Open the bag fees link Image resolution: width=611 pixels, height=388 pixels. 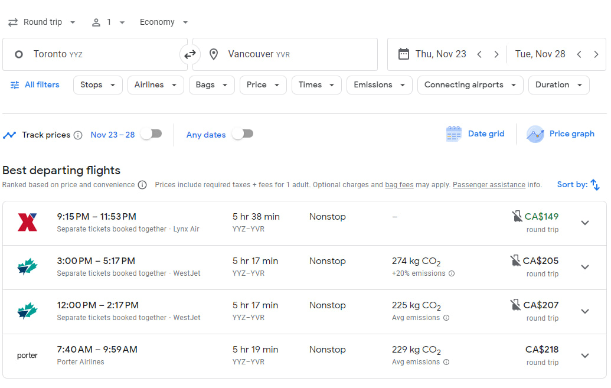coord(399,184)
